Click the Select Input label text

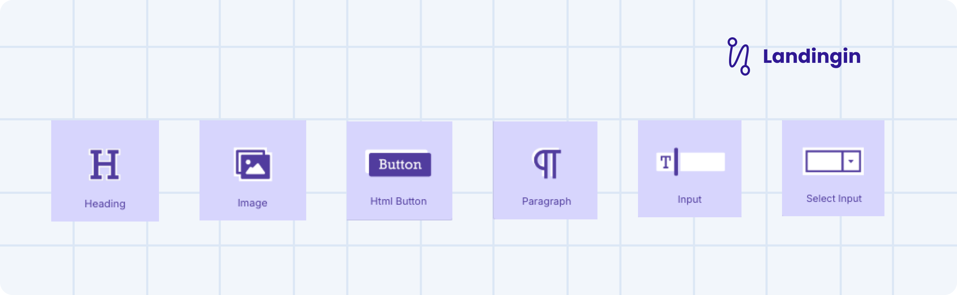[x=834, y=198]
